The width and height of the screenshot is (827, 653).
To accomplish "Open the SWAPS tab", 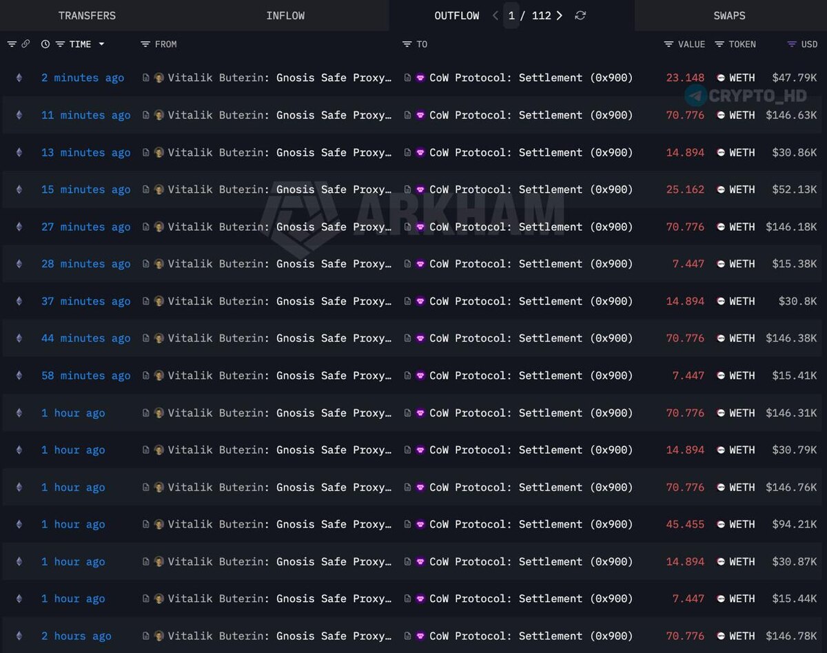I will point(729,15).
